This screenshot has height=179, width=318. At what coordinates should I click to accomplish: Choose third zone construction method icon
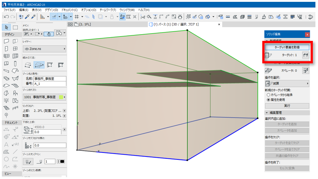[x=50, y=65]
